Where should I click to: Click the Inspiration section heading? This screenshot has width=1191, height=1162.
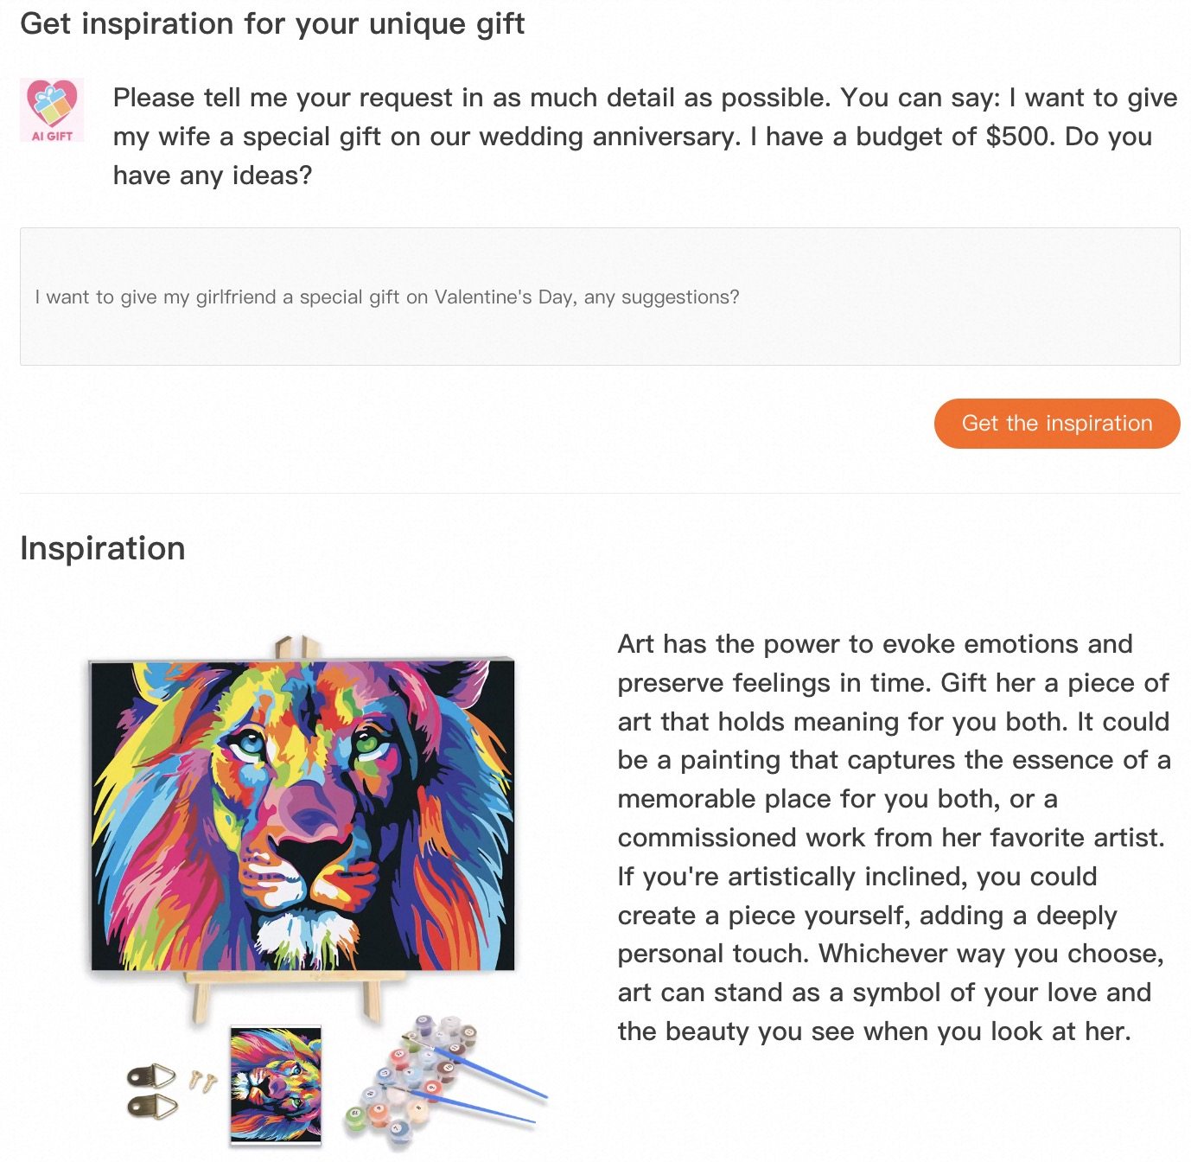tap(103, 548)
